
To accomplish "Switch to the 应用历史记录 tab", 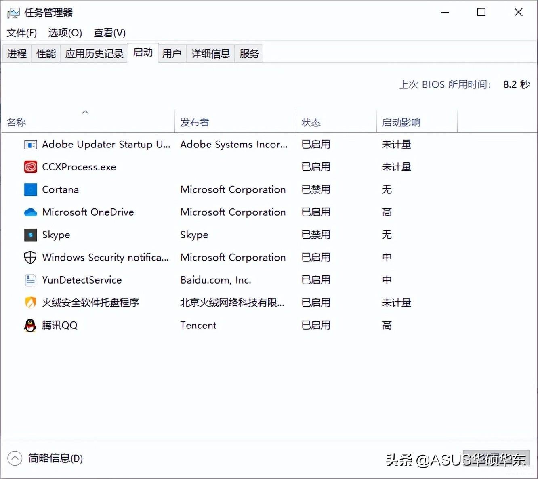I will coord(94,54).
